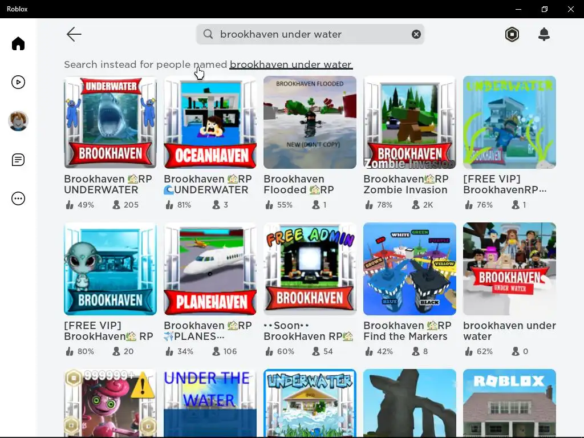Minimize the Roblox window
The height and width of the screenshot is (438, 584).
[x=518, y=9]
